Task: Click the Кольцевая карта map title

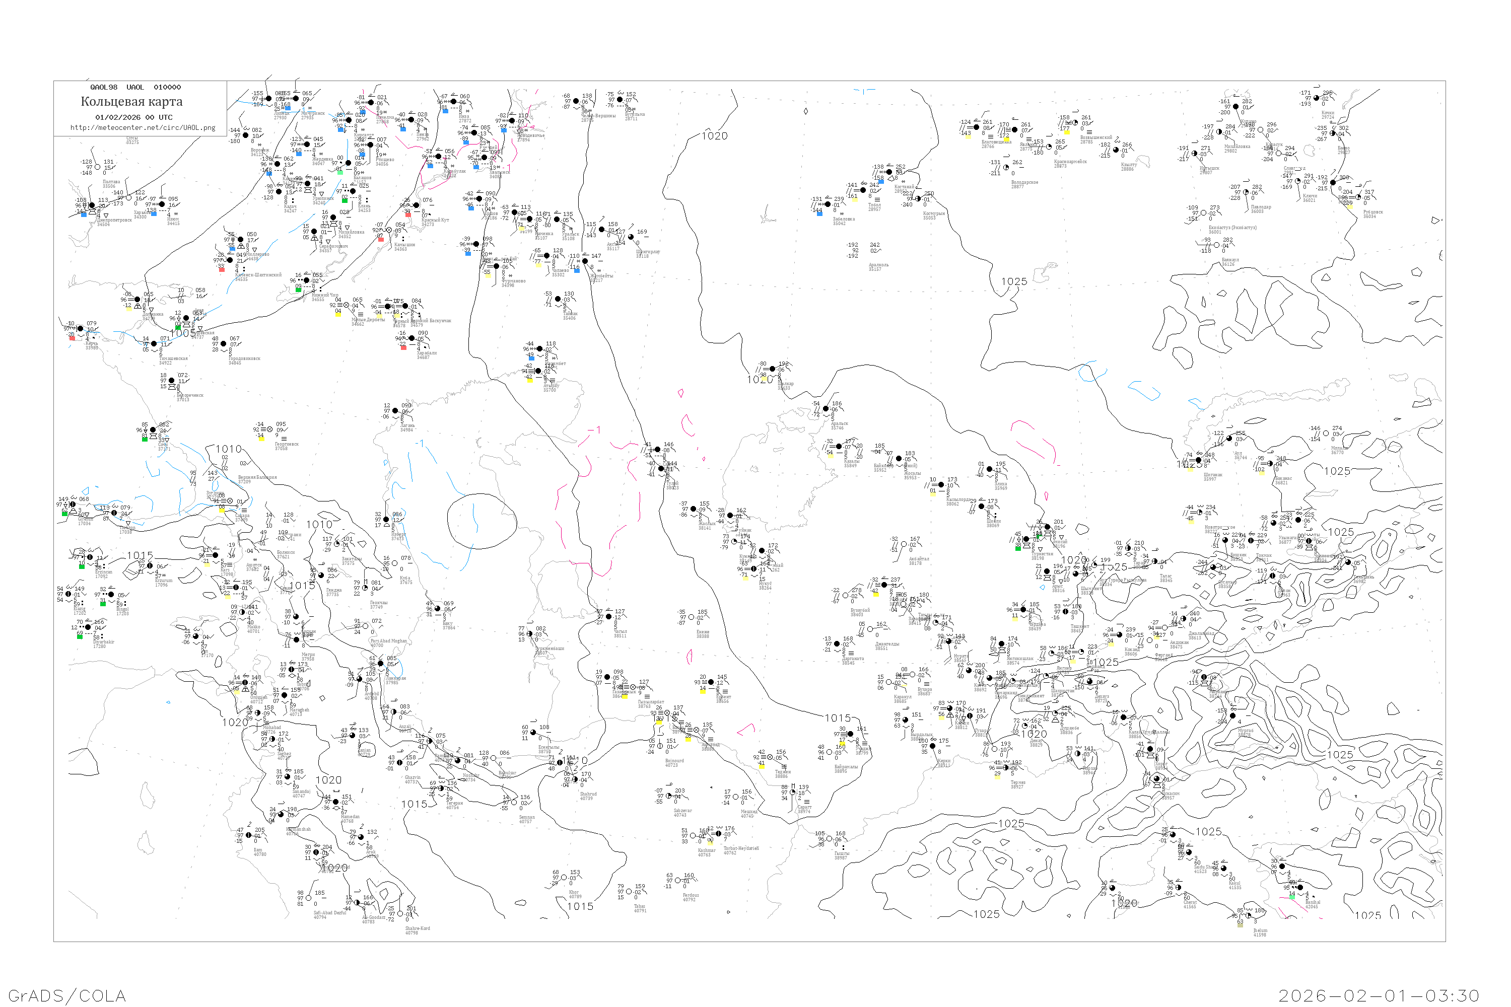Action: [131, 102]
